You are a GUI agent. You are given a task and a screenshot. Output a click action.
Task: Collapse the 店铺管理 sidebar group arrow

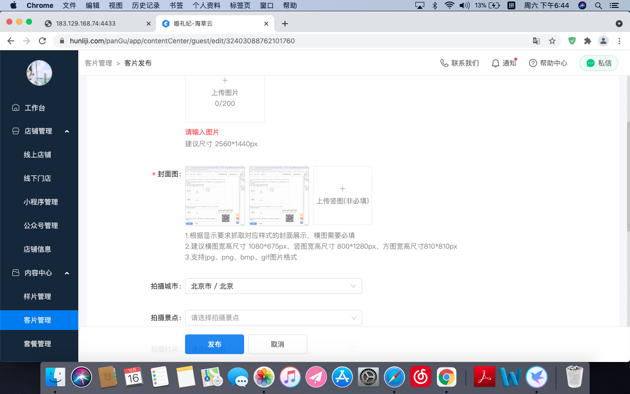[x=67, y=131]
